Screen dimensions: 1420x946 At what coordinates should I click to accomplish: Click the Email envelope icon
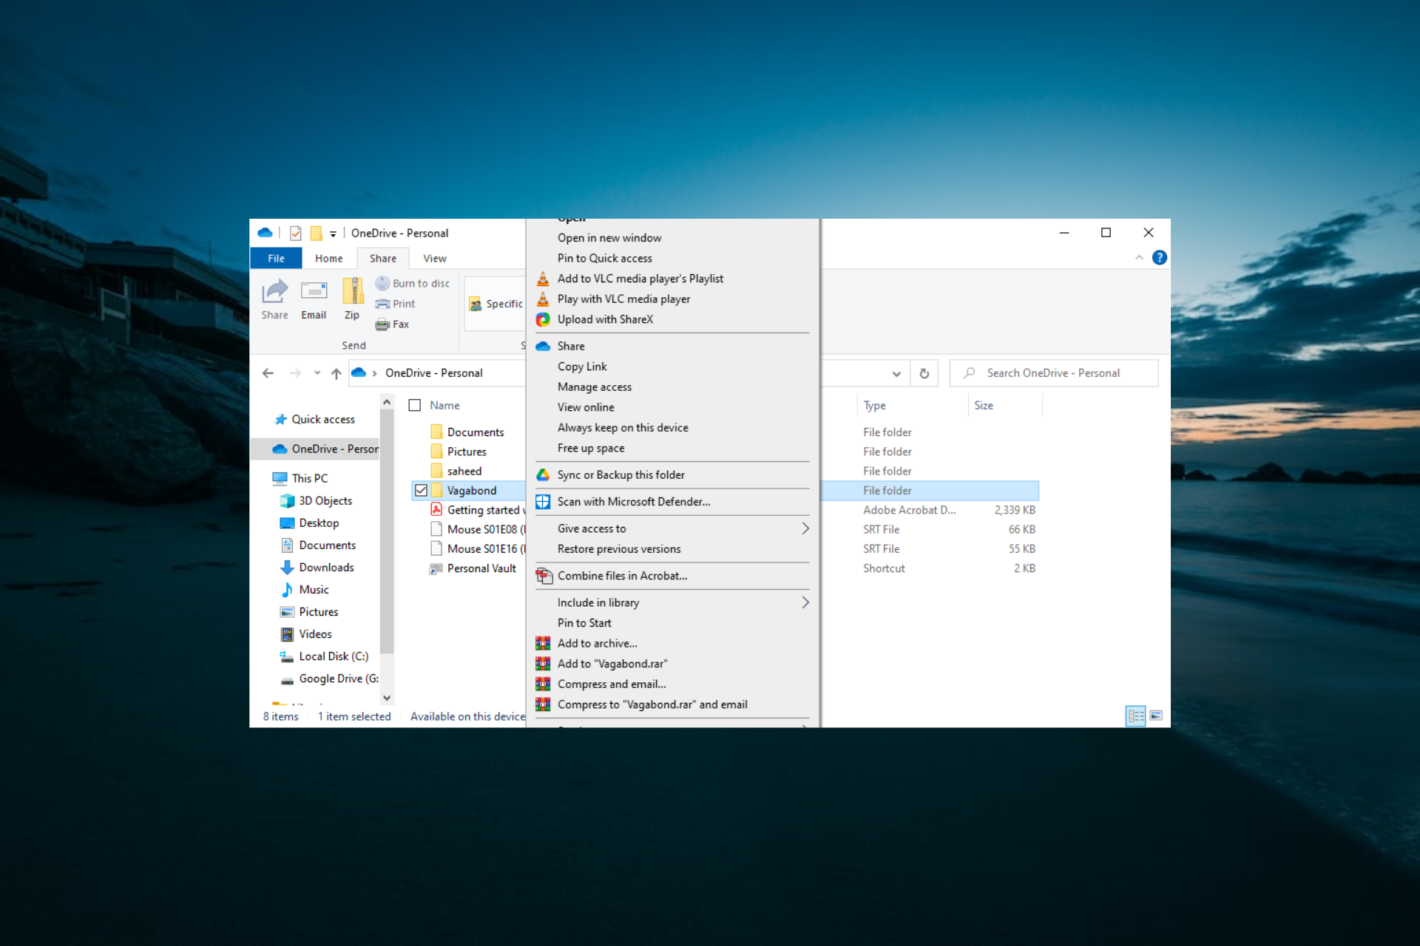click(314, 291)
